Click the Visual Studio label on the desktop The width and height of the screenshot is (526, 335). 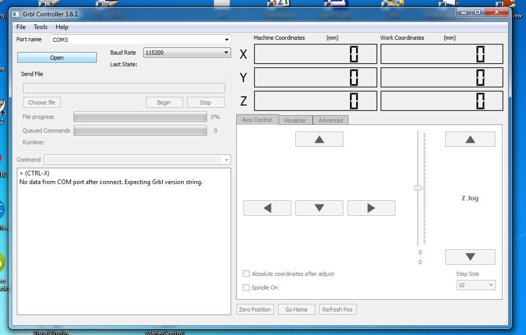[51, 332]
